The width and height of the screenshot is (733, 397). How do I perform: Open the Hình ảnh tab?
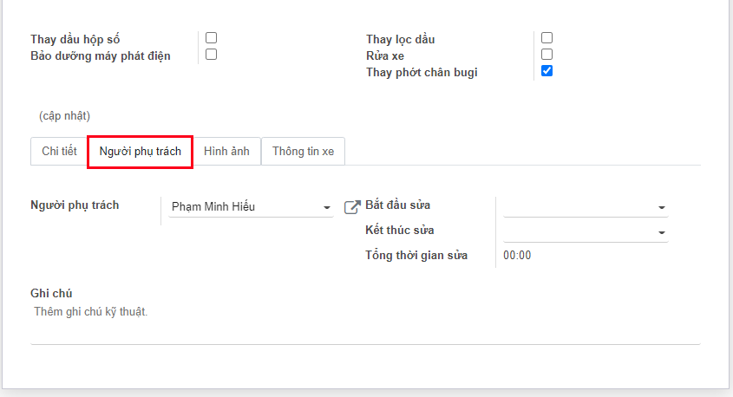pyautogui.click(x=226, y=151)
